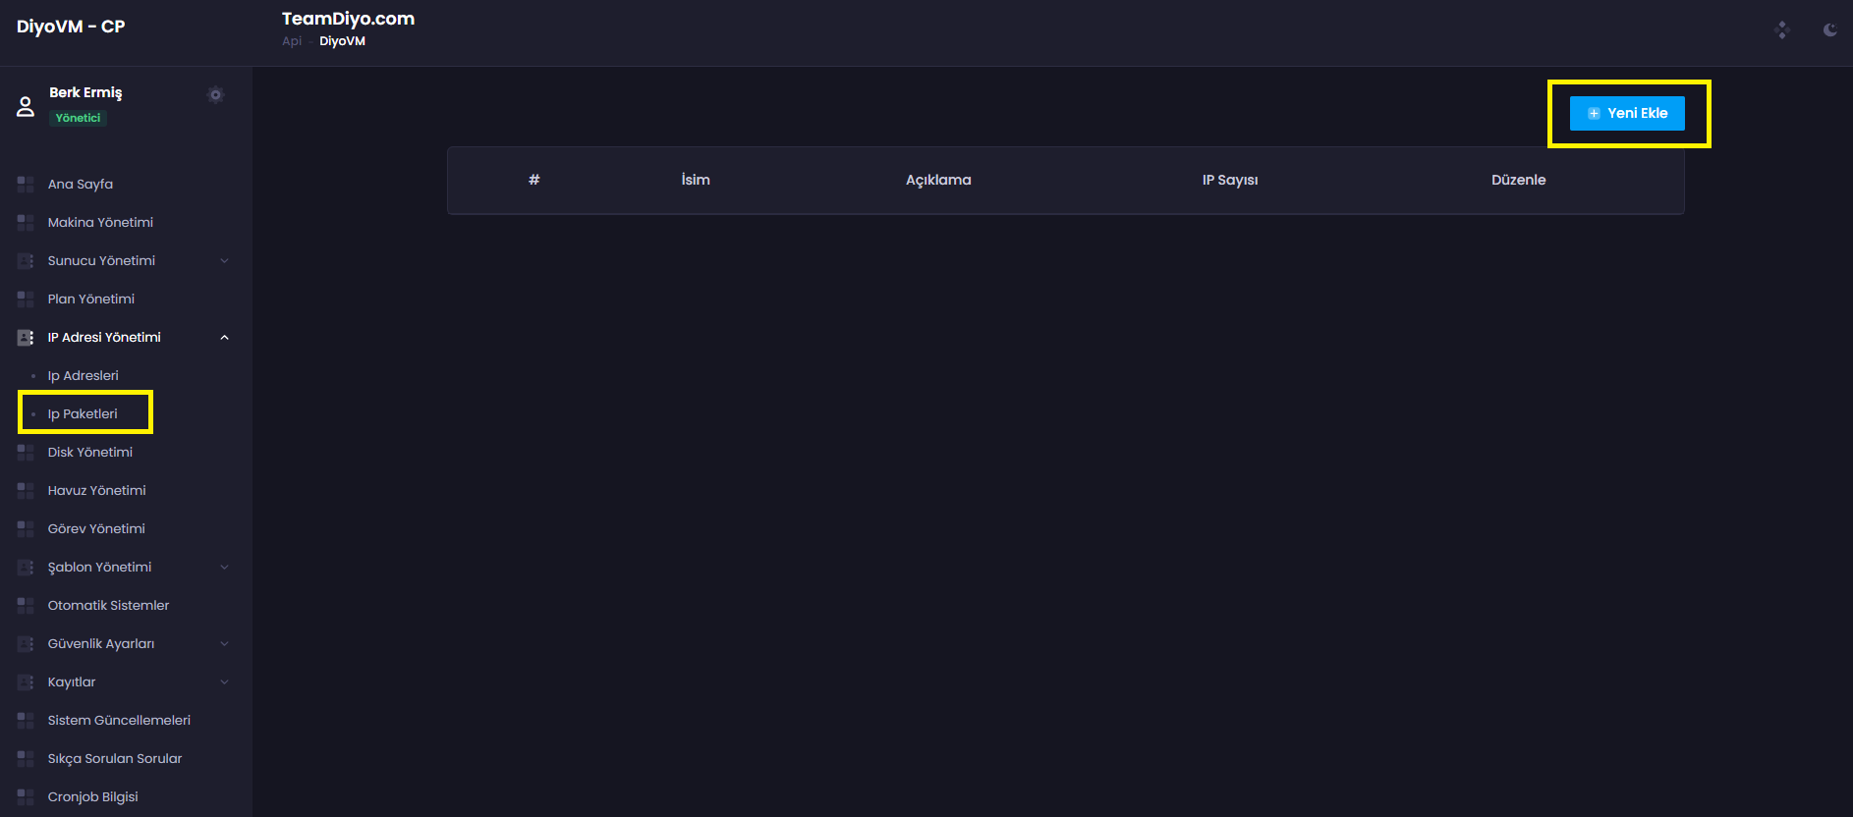Image resolution: width=1853 pixels, height=817 pixels.
Task: Open Sıkça Sorulan Sorular menu entry
Action: click(115, 758)
